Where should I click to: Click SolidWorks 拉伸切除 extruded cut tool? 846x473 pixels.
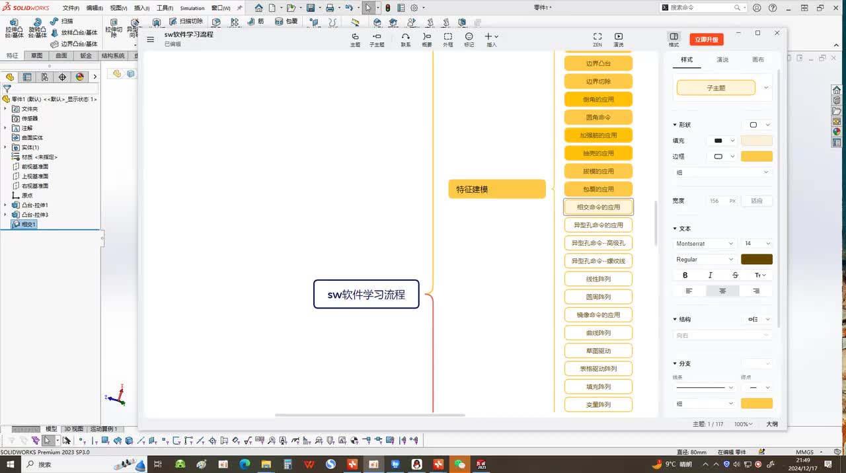pyautogui.click(x=114, y=28)
